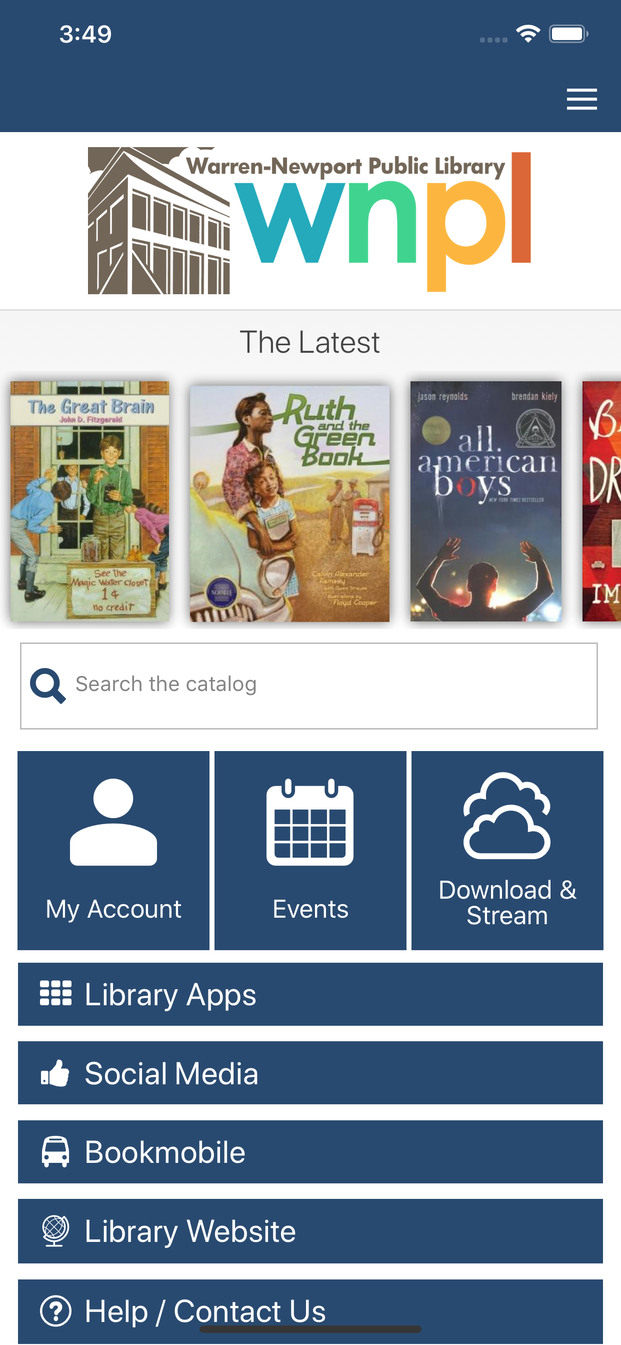Tap the Social Media thumbs-up icon
The height and width of the screenshot is (1345, 621).
coord(55,1073)
